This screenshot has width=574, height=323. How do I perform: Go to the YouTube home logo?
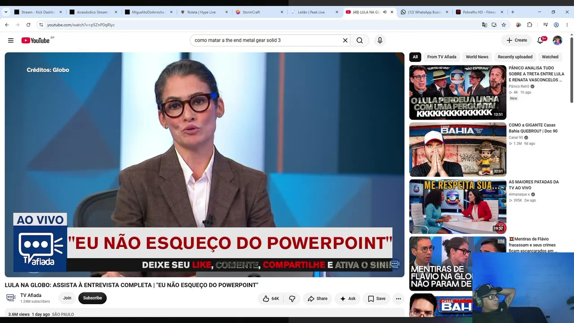pyautogui.click(x=35, y=40)
